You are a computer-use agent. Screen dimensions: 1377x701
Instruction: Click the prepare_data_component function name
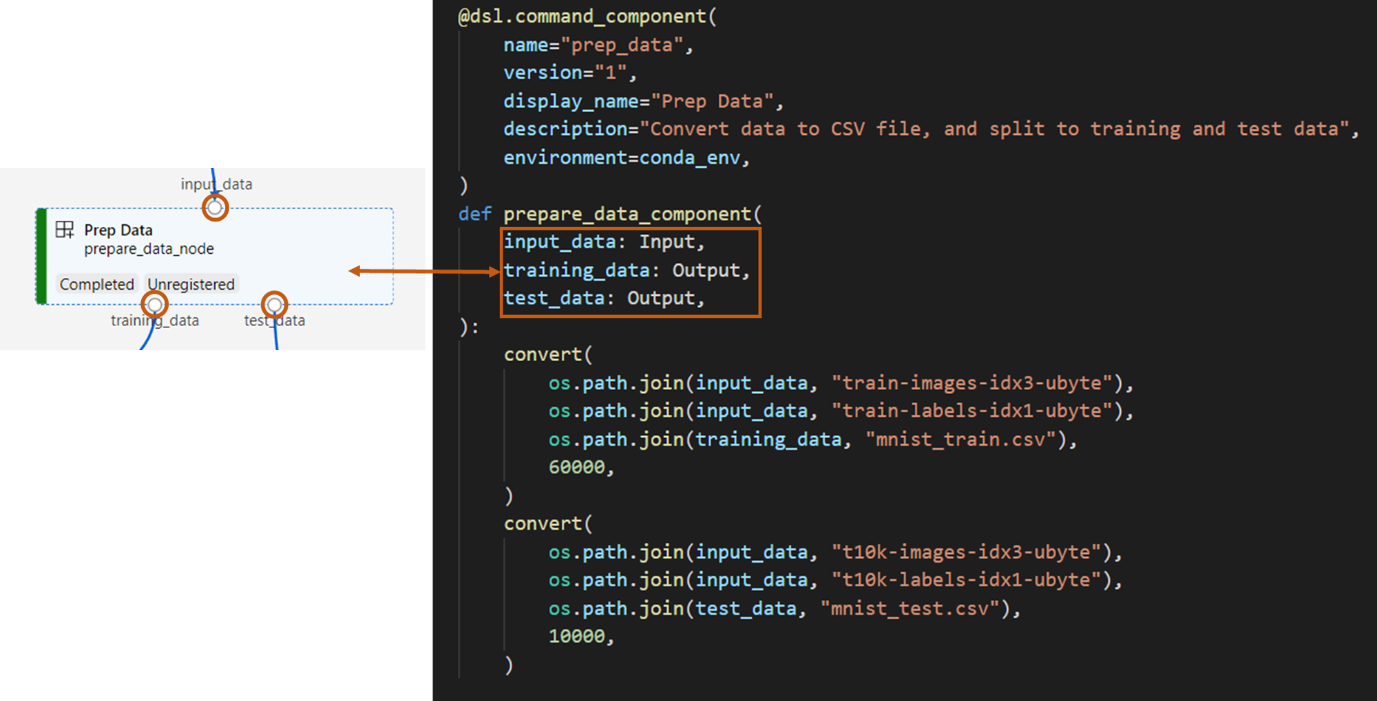628,214
